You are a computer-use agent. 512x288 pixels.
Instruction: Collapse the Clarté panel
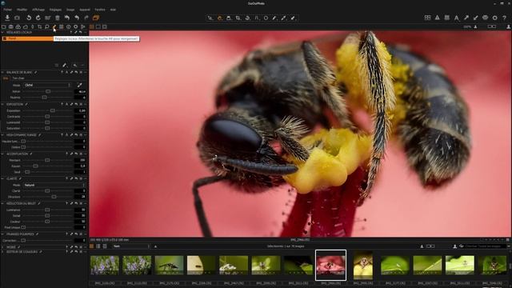pos(2,178)
